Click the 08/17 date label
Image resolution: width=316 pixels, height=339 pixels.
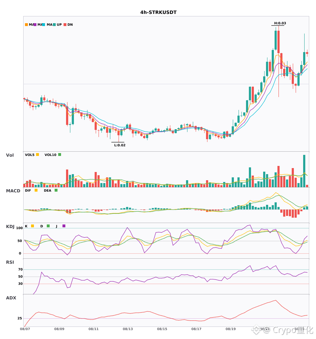pyautogui.click(x=196, y=329)
